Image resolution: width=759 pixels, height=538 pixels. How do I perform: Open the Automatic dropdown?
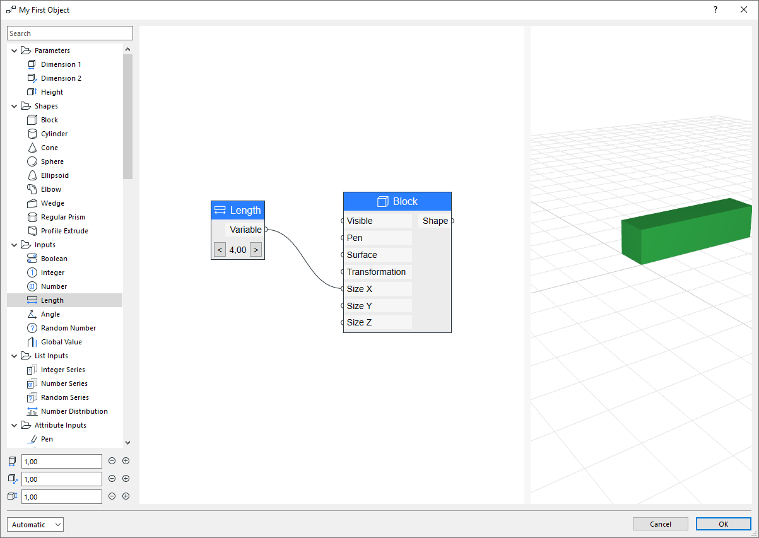(x=35, y=524)
